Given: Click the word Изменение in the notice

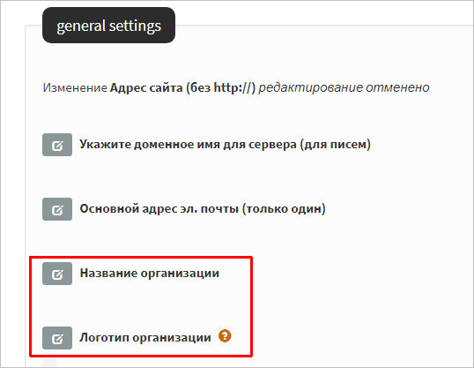Looking at the screenshot, I should point(75,88).
